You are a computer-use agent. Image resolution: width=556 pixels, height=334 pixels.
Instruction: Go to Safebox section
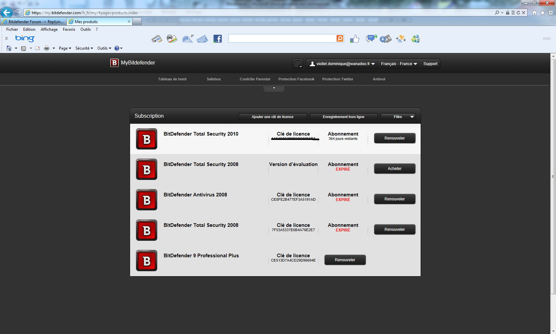pos(214,79)
